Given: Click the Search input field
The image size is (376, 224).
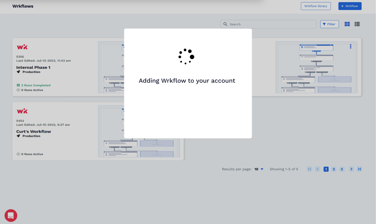Looking at the screenshot, I should 268,24.
